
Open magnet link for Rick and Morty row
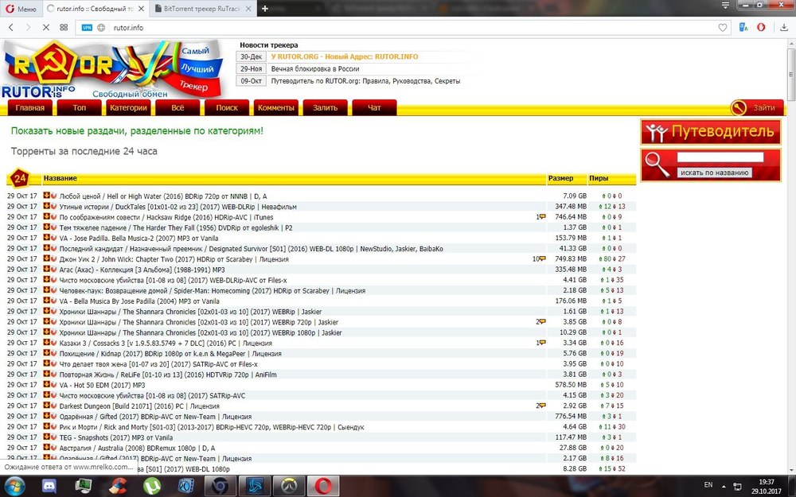(53, 426)
